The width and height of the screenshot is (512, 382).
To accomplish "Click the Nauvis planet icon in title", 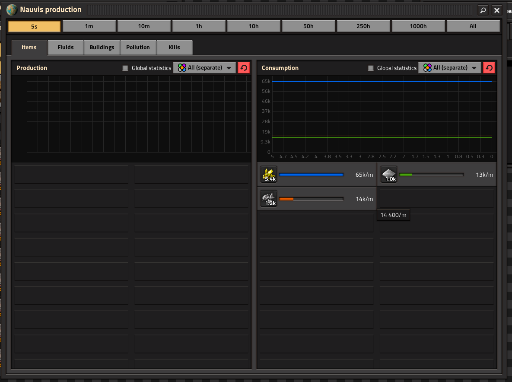I will (12, 10).
